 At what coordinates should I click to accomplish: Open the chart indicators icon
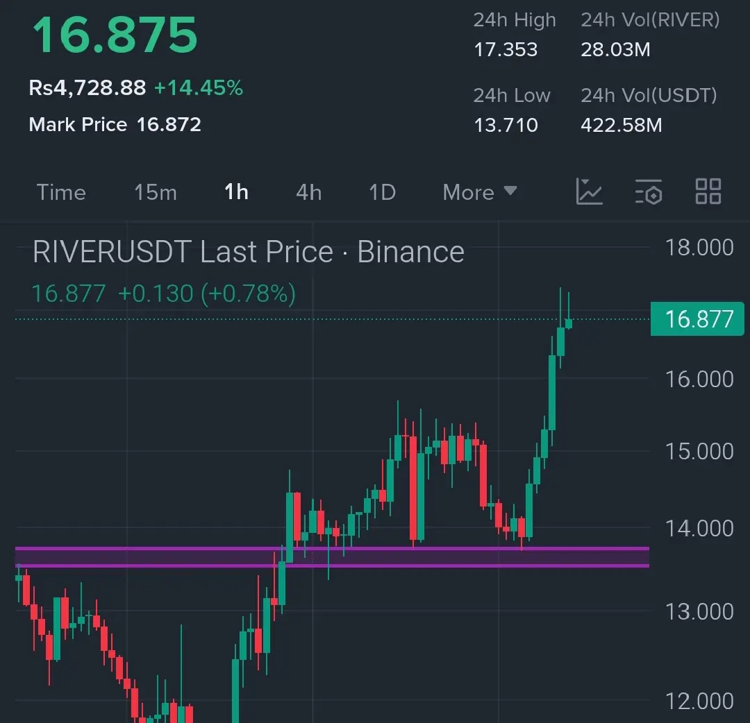pos(589,192)
